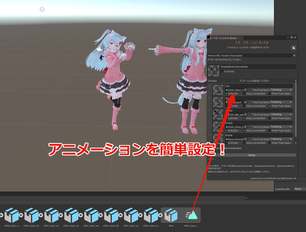This screenshot has width=306, height=232.
Task: Open the AssetBundle None dropdown
Action: 300,189
